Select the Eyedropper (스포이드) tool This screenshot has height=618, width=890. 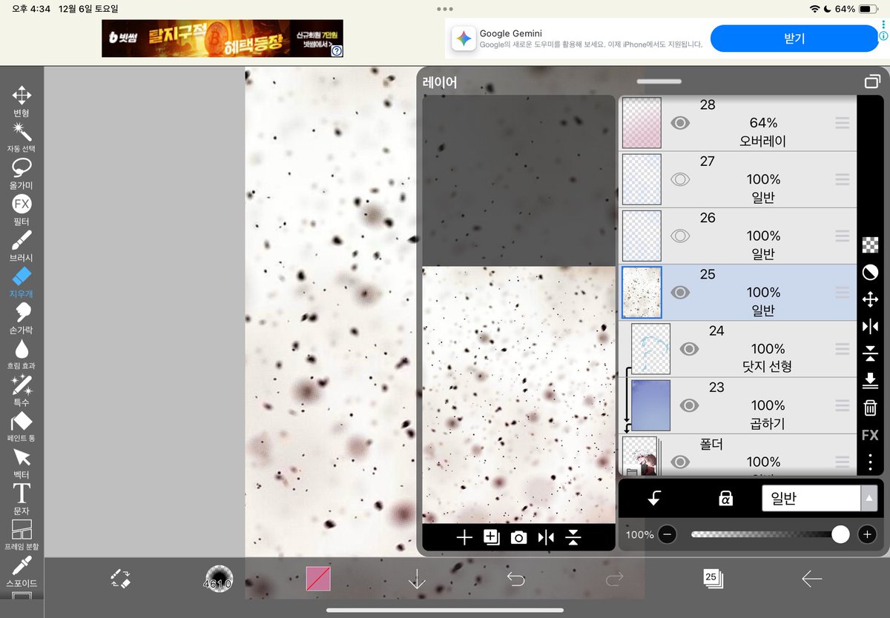22,571
